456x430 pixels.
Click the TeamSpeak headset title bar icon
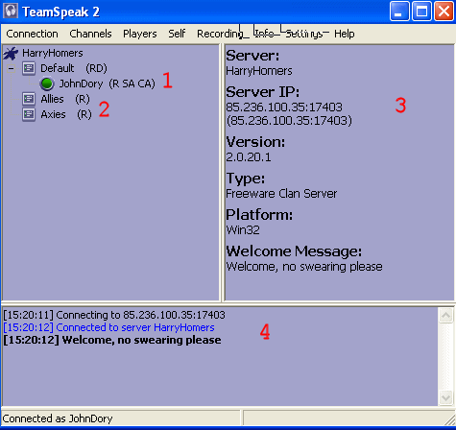(x=11, y=12)
